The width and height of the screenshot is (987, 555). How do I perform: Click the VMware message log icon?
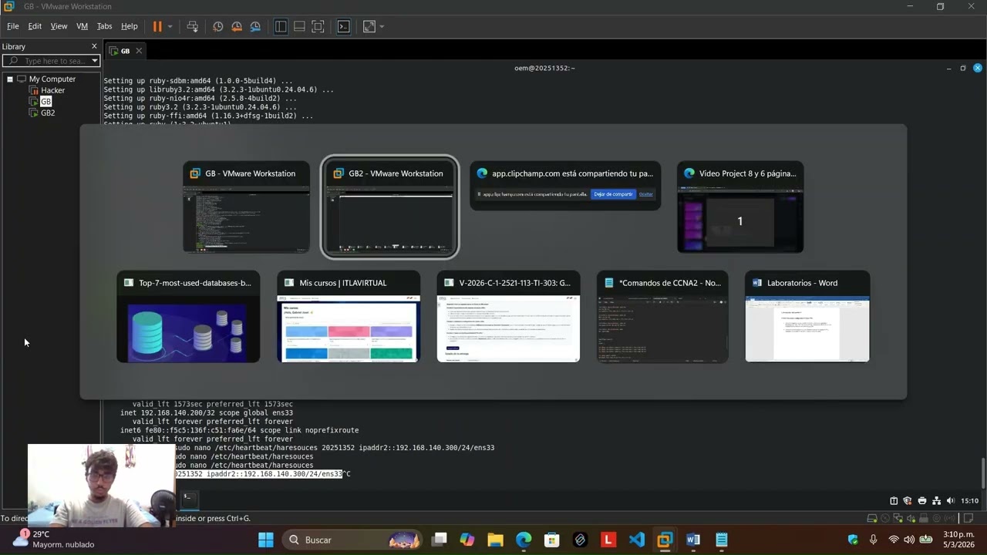tap(970, 519)
